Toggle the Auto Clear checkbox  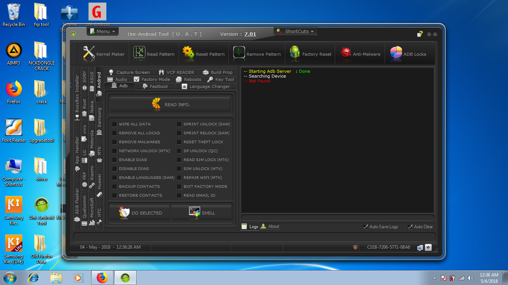click(x=410, y=227)
